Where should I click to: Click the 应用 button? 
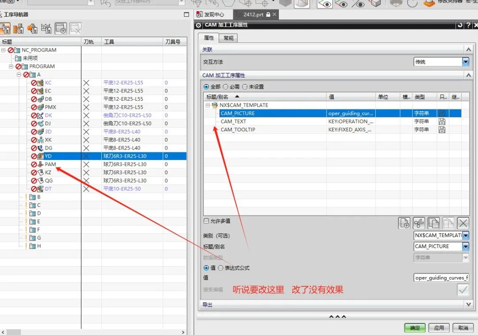[439, 327]
